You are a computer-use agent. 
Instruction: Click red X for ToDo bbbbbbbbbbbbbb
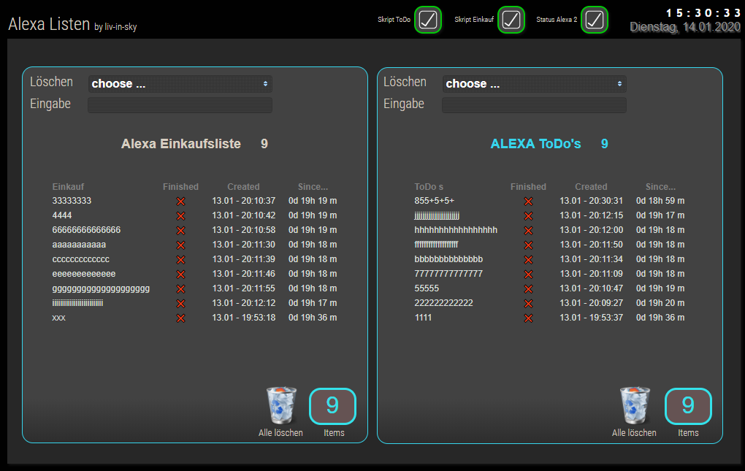tap(528, 260)
